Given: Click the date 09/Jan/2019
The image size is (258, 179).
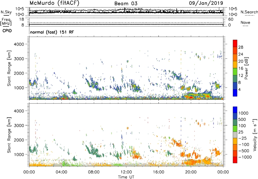Looking at the screenshot, I should point(206,3).
